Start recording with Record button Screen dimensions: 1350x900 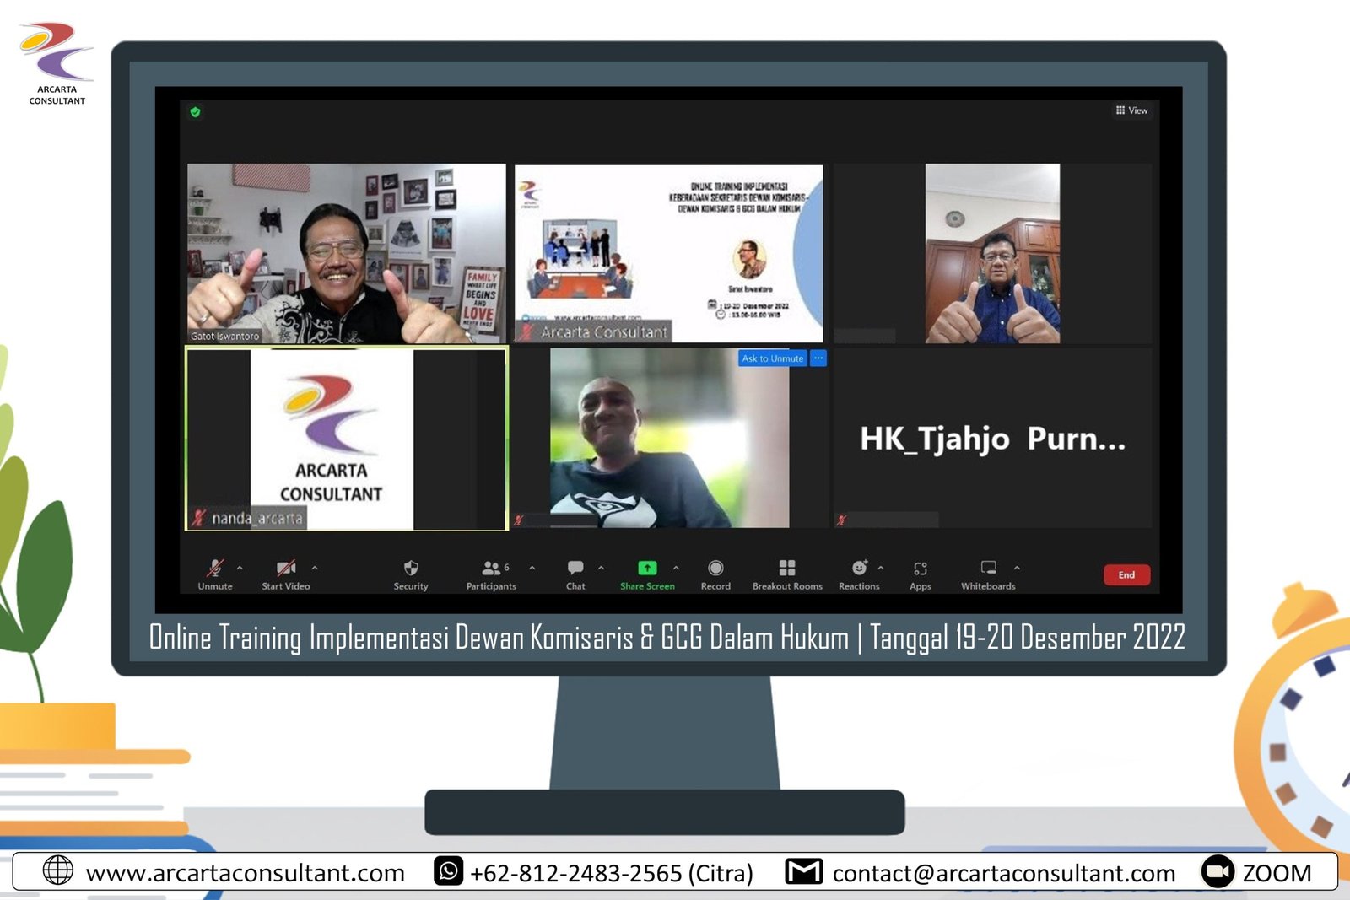(x=715, y=569)
